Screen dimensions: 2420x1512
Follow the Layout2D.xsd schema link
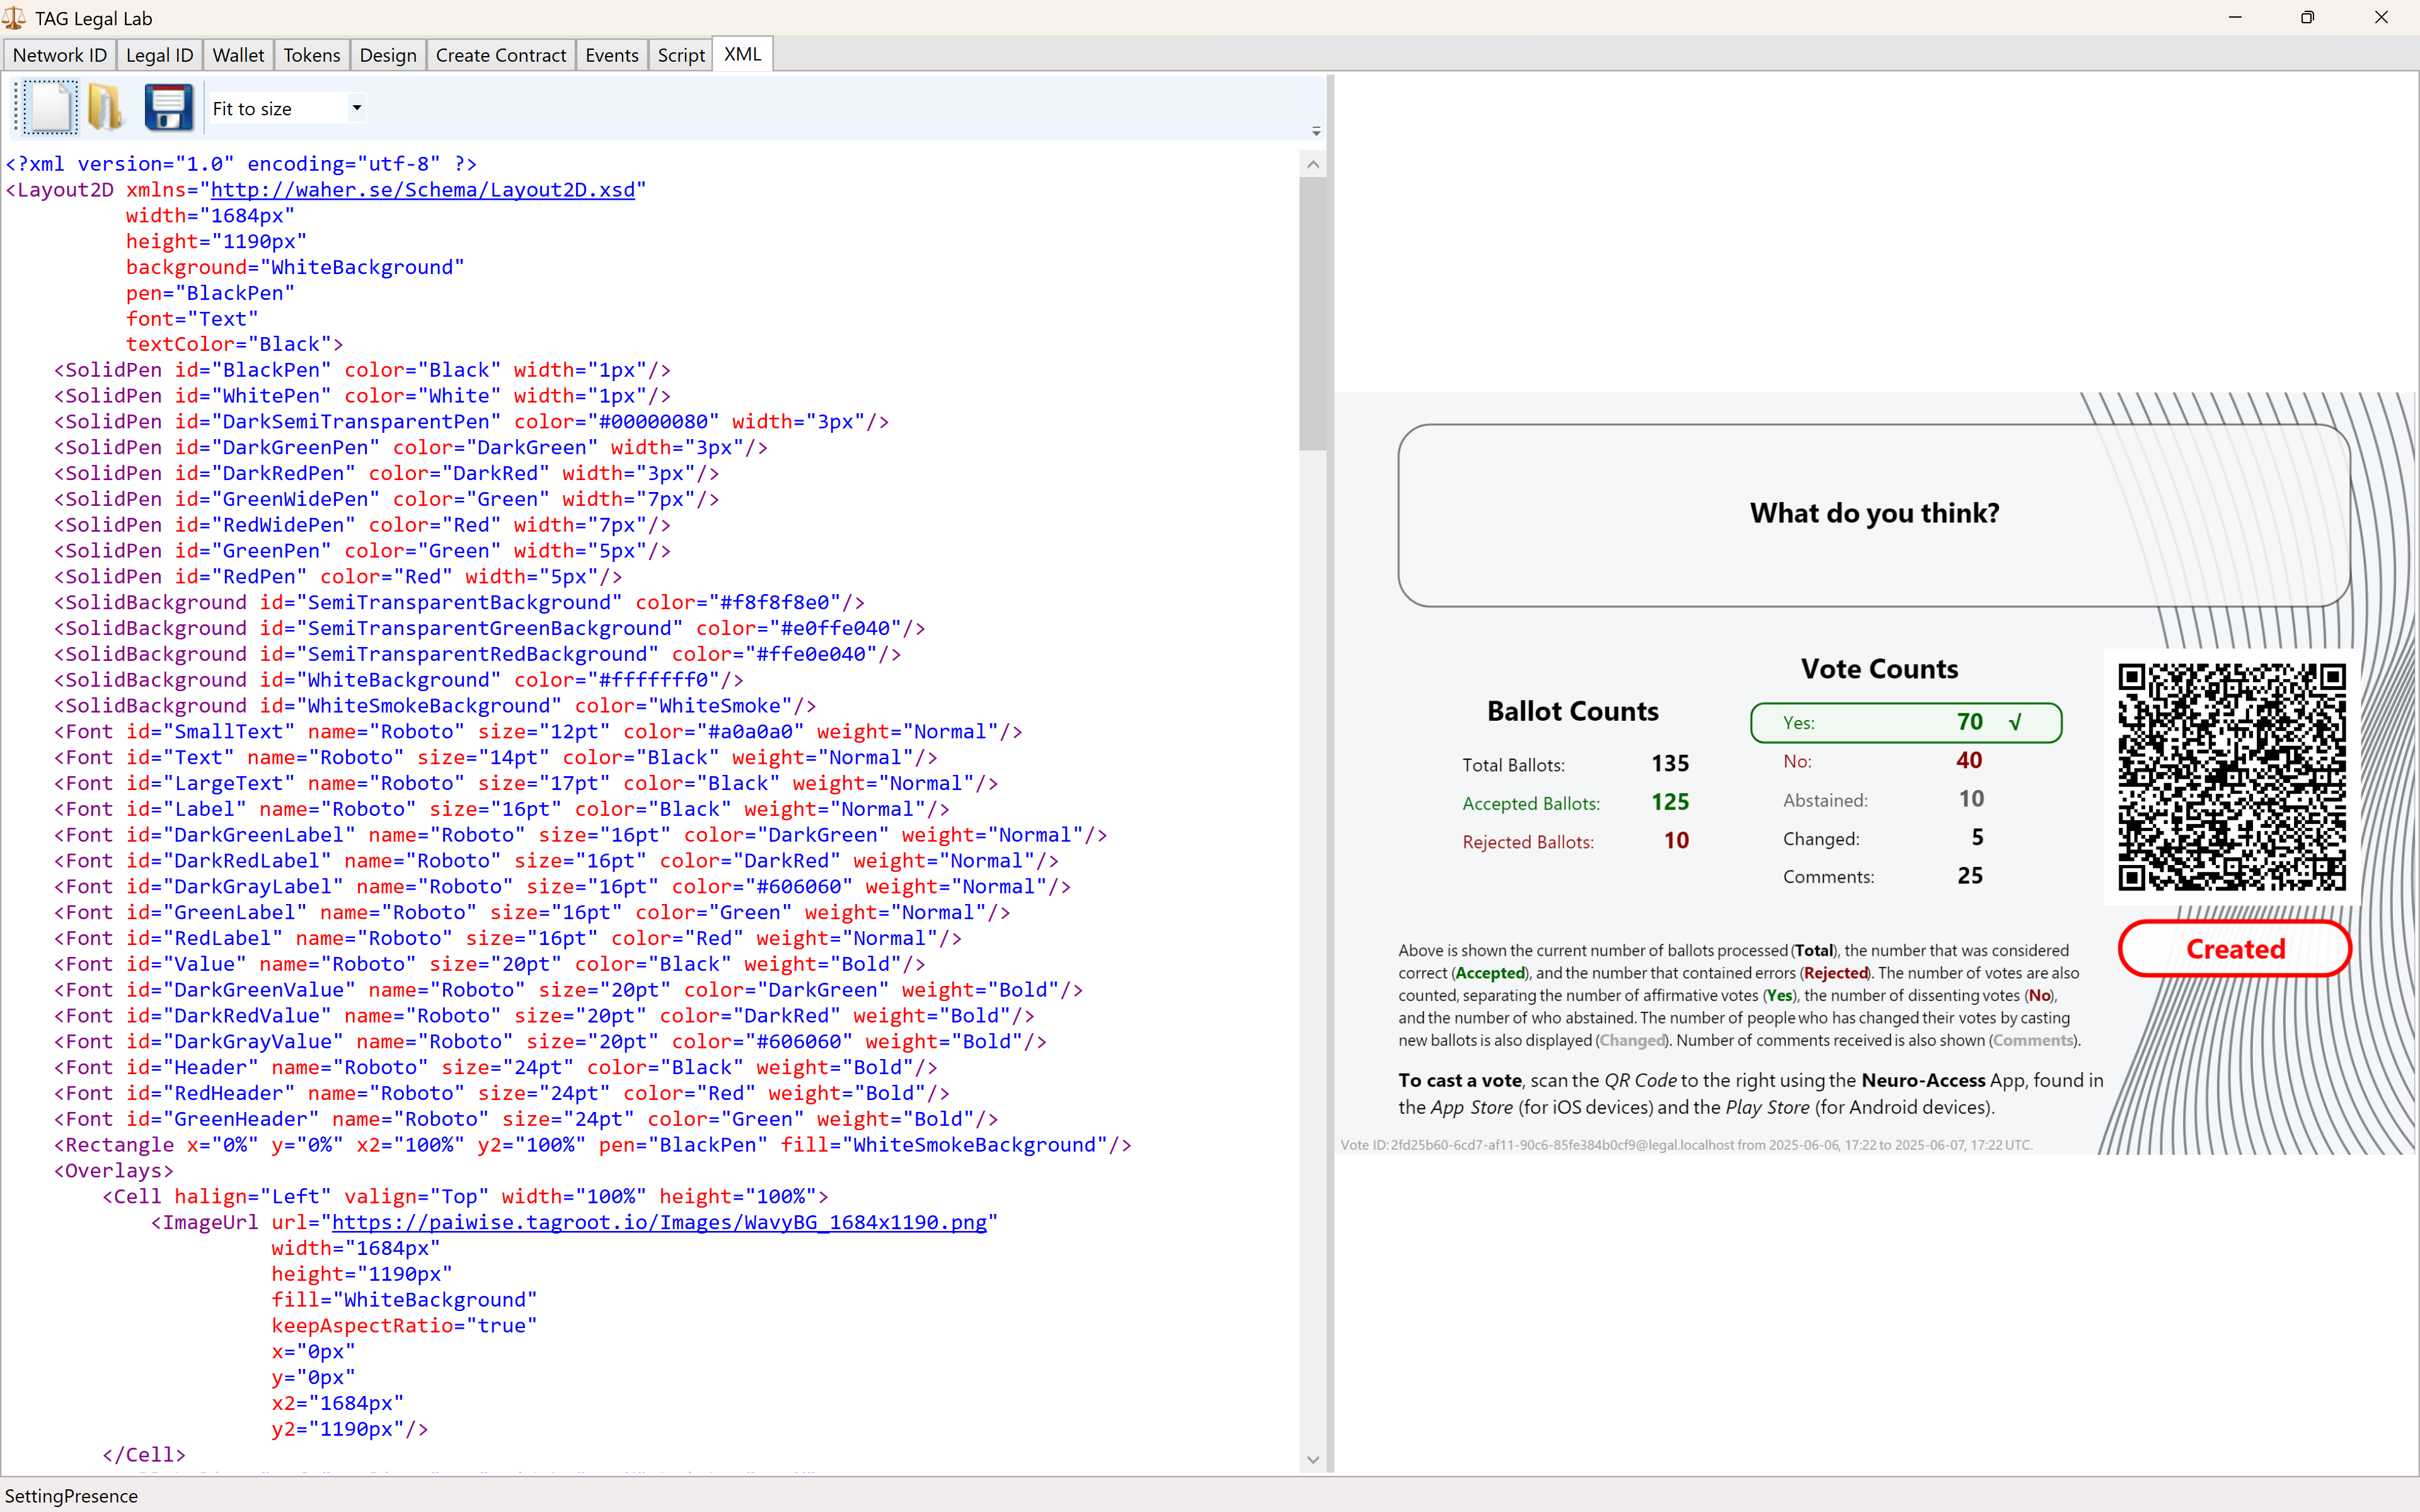[x=422, y=189]
